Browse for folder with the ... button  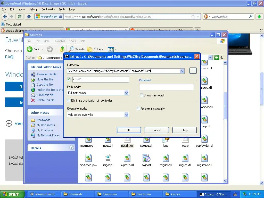pyautogui.click(x=193, y=71)
